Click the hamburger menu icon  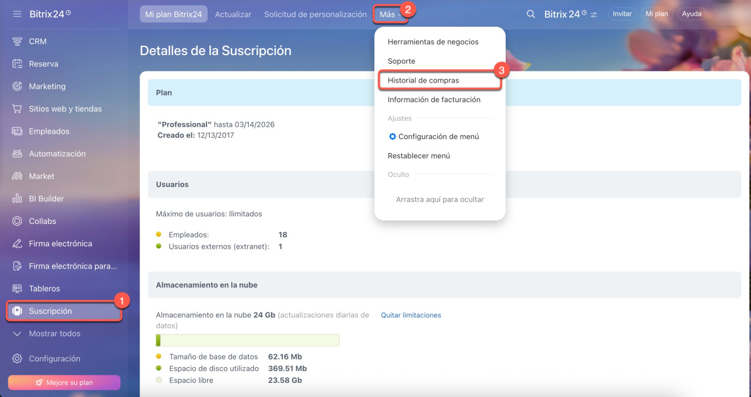tap(17, 13)
